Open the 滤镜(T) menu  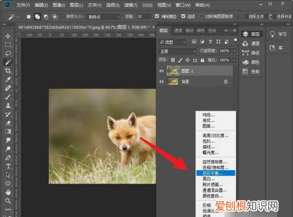[131, 5]
